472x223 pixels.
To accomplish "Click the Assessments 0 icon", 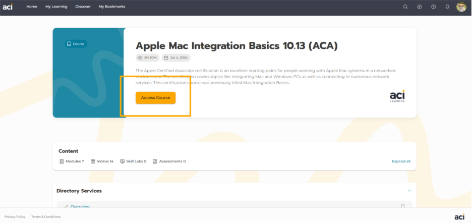I will (155, 161).
